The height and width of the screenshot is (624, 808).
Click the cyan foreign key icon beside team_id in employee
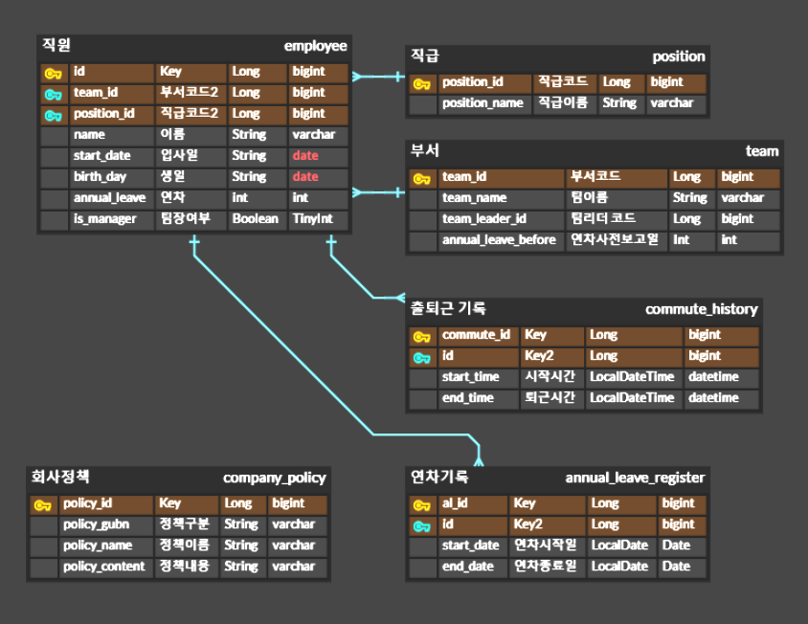53,95
